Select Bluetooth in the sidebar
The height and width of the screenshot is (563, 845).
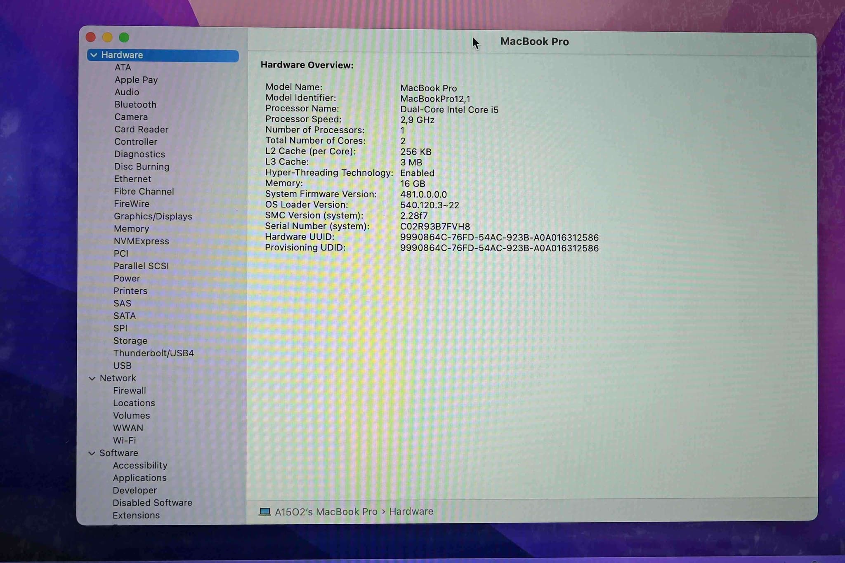click(135, 104)
